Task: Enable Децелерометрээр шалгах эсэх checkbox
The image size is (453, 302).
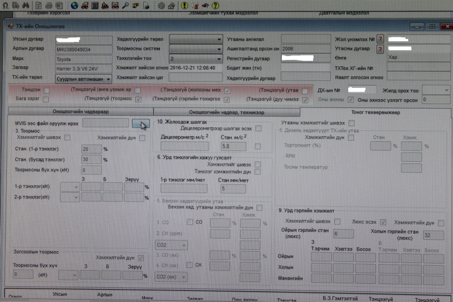Action: [x=258, y=129]
